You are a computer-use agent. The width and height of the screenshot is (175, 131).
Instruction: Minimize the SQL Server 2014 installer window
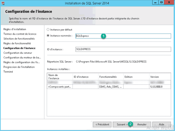coord(155,2)
